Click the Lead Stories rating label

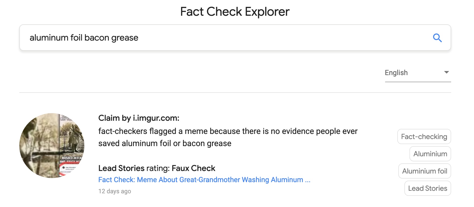click(x=134, y=168)
